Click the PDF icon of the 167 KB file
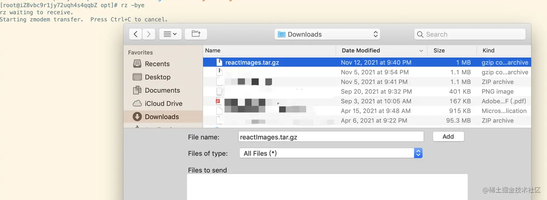 click(x=219, y=101)
